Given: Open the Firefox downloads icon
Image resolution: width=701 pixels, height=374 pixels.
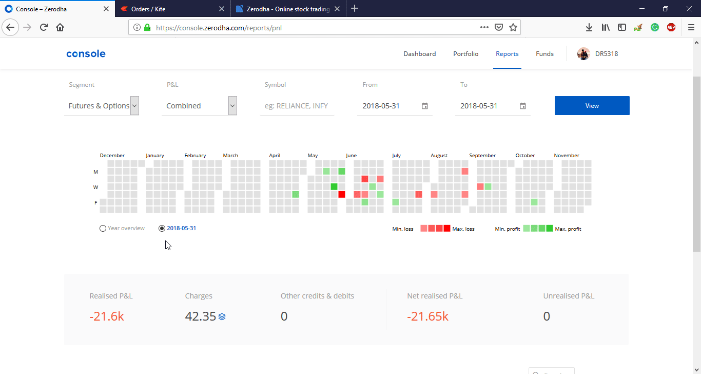Looking at the screenshot, I should point(589,27).
